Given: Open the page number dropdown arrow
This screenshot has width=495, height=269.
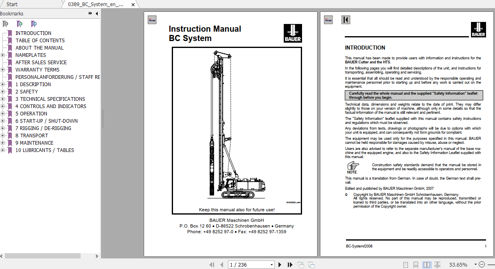Looking at the screenshot, I should tap(272, 265).
